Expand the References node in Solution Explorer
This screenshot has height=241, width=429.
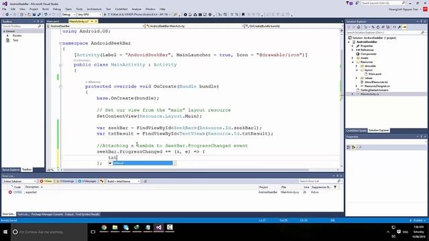point(353,50)
